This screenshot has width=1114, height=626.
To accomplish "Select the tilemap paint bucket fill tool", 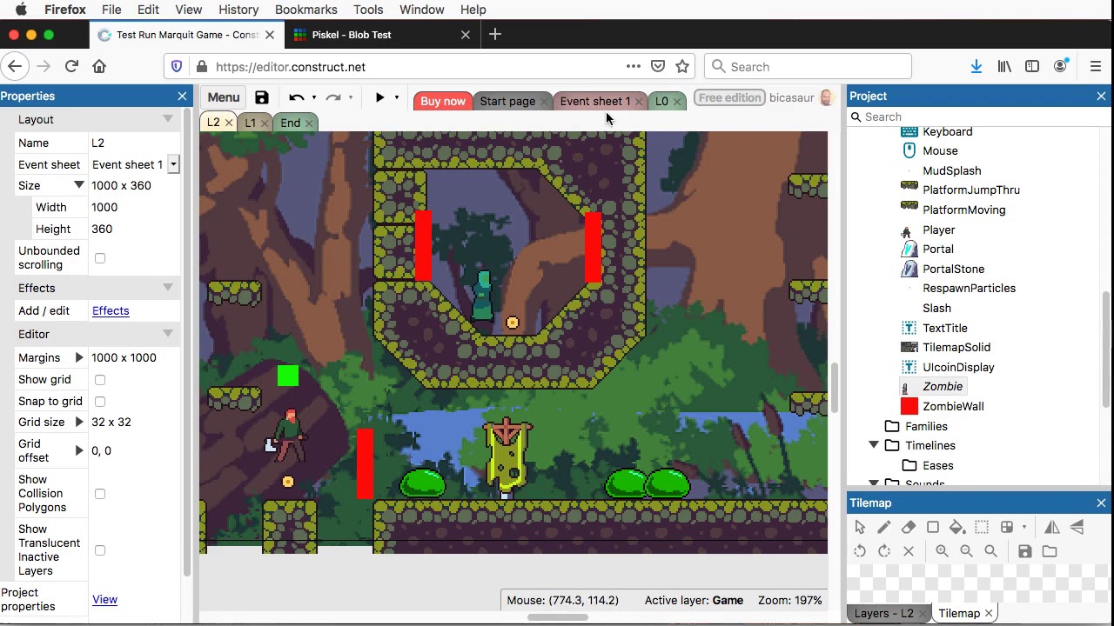I will click(x=957, y=527).
